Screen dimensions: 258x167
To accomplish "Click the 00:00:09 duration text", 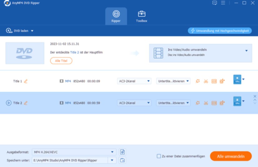I will click(x=94, y=81).
